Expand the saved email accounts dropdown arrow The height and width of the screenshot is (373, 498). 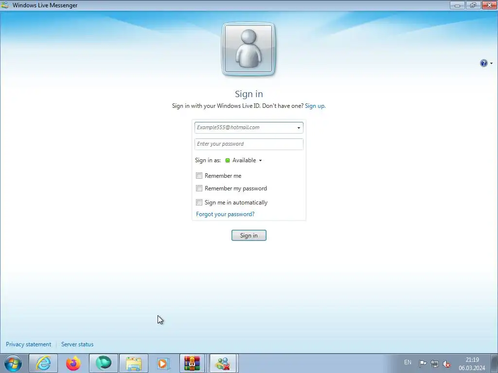click(299, 128)
